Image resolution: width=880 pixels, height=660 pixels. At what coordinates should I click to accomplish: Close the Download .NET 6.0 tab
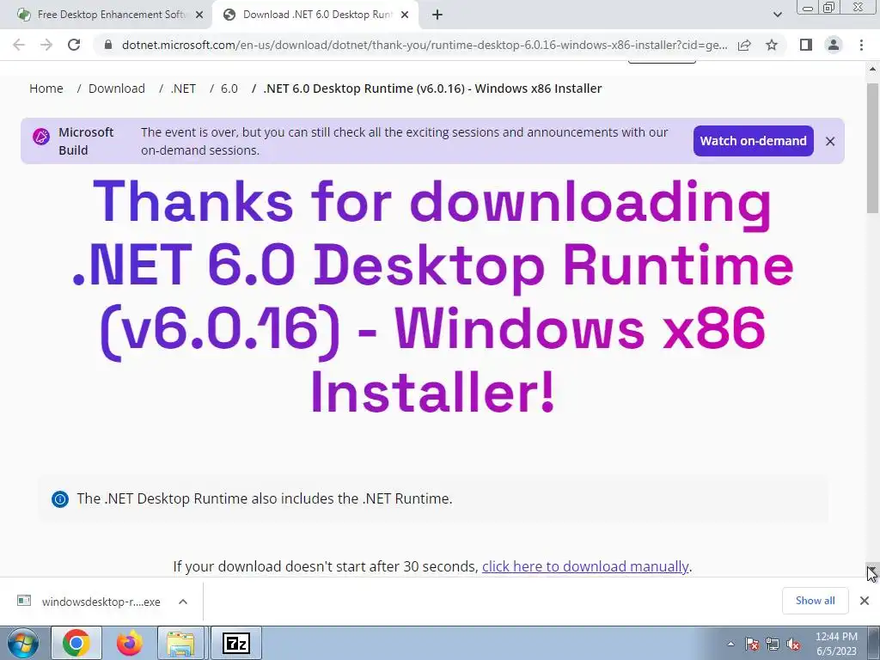405,15
